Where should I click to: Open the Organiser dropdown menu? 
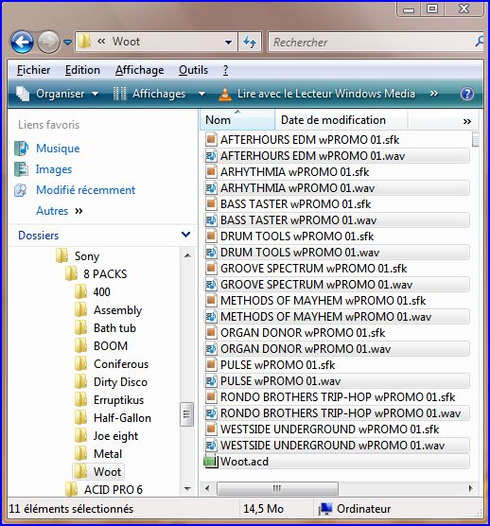(x=58, y=94)
